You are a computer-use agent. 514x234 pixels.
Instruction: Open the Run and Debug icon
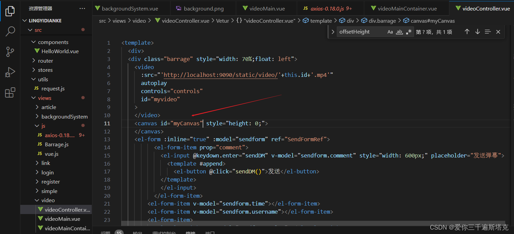pyautogui.click(x=10, y=72)
